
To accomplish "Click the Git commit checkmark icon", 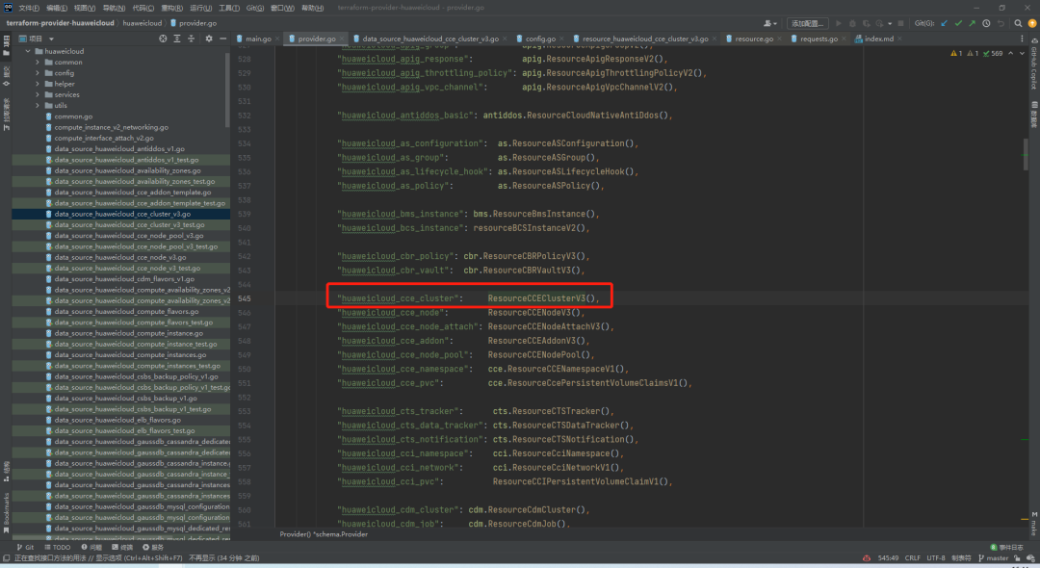I will click(958, 23).
